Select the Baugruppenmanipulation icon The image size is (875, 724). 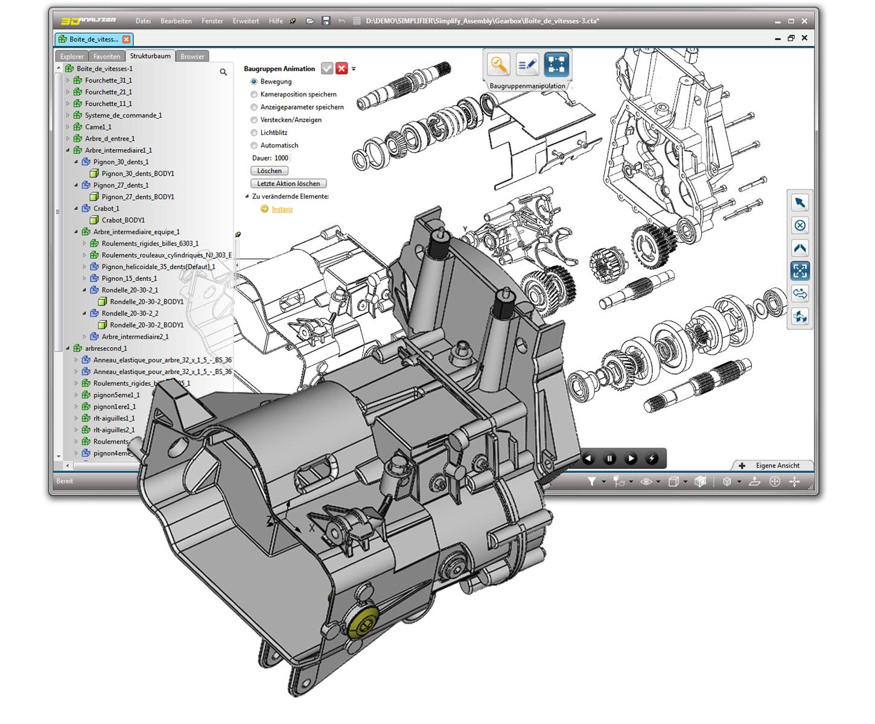pos(556,65)
